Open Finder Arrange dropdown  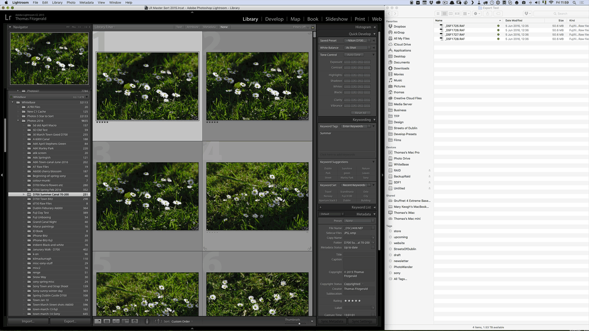coord(467,13)
